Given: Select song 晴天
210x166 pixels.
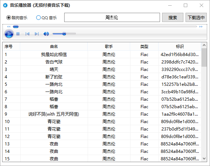Looking at the screenshot, I should click(x=54, y=70).
